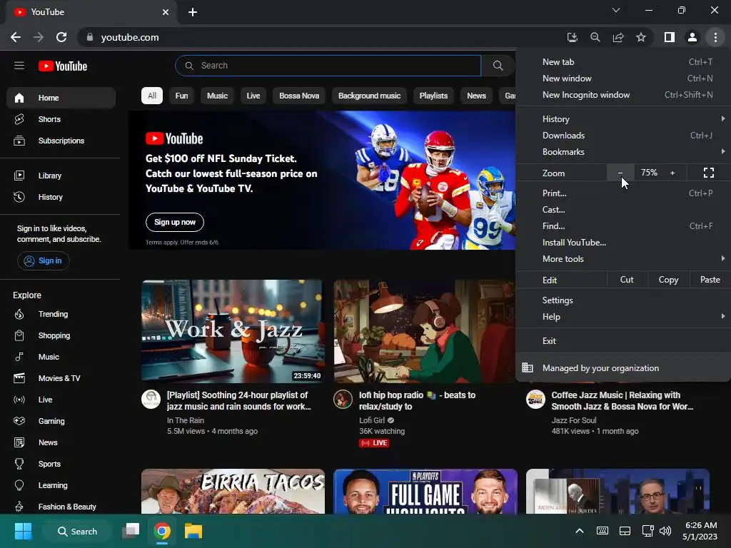Select the Background music filter chip

click(369, 96)
